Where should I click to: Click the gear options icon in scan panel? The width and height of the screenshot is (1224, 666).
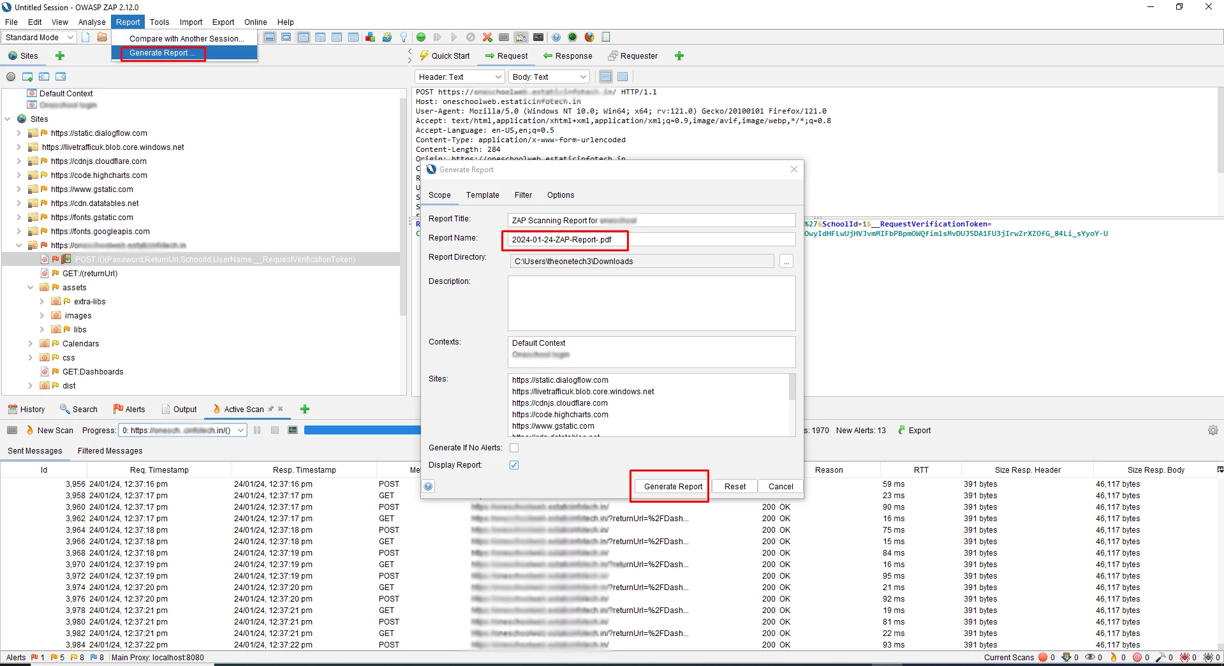click(1213, 431)
